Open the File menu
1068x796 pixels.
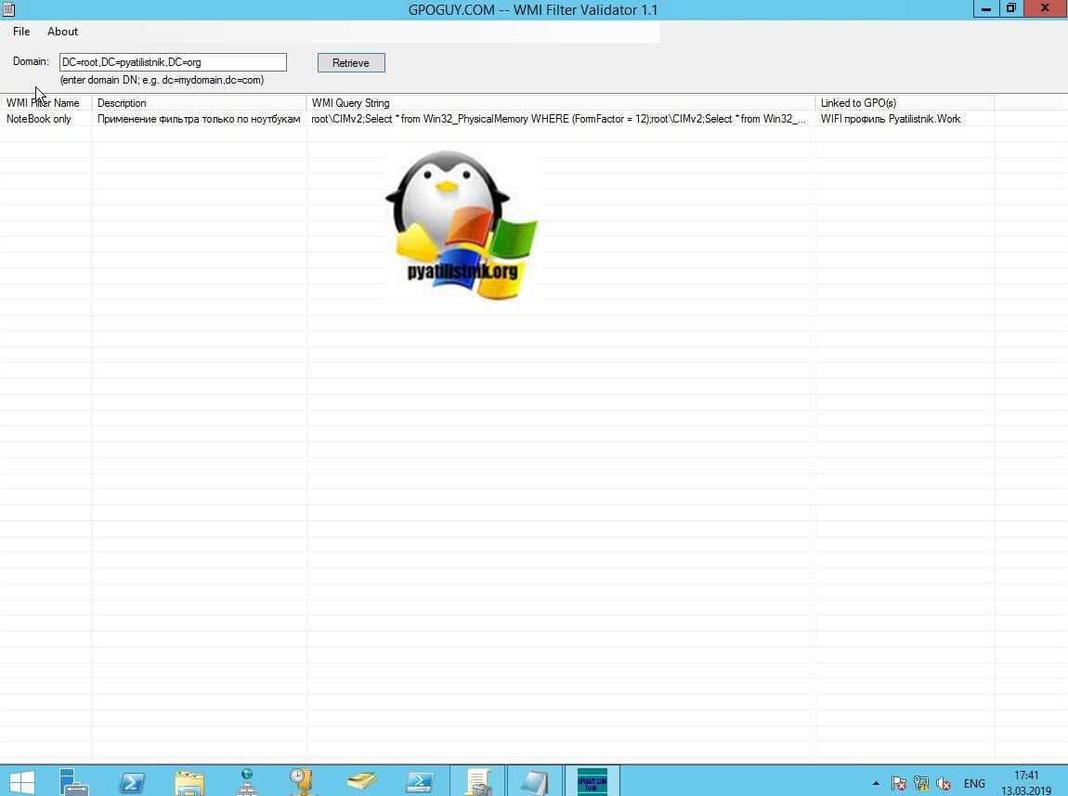21,32
